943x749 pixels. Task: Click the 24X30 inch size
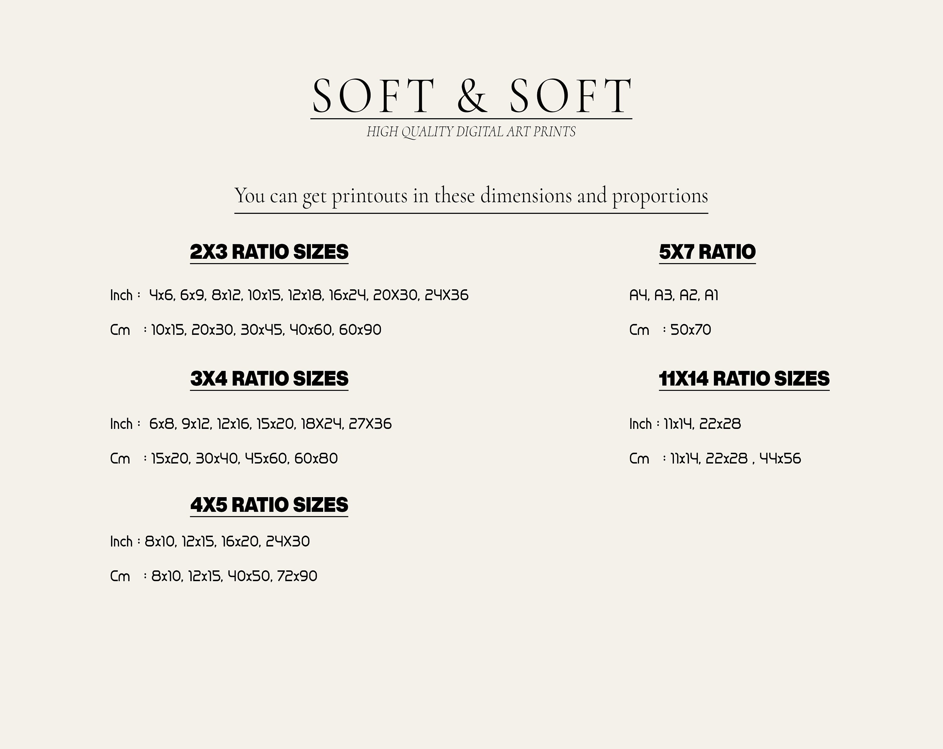288,541
